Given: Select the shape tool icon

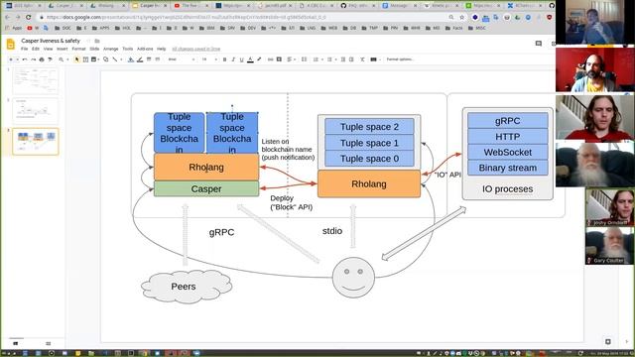Looking at the screenshot, I should point(106,59).
